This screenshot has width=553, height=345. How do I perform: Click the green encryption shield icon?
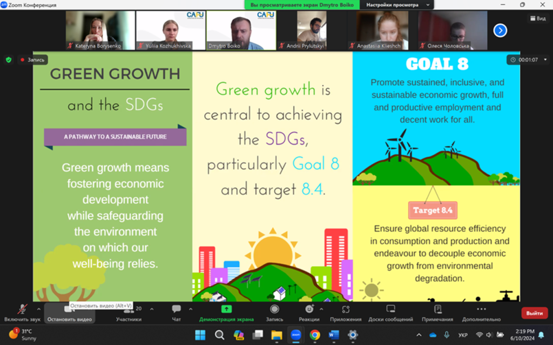click(8, 60)
